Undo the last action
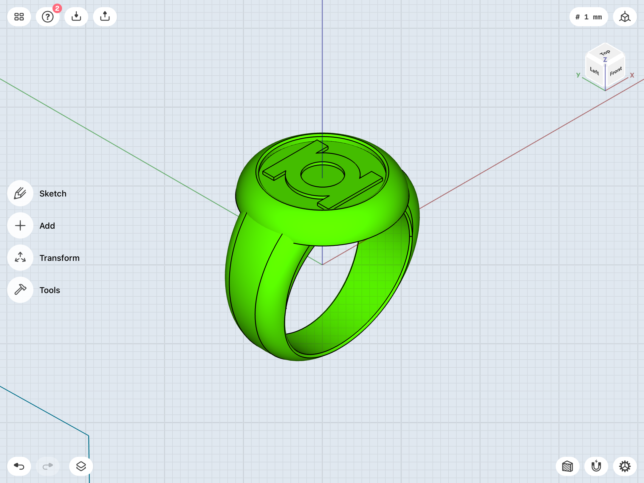Viewport: 644px width, 483px height. click(19, 466)
